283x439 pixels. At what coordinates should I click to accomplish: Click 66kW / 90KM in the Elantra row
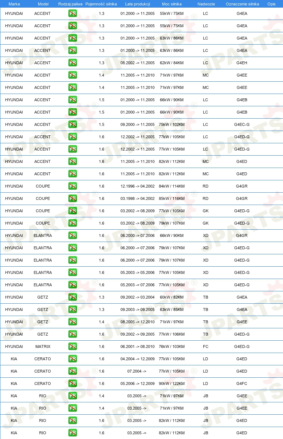point(172,235)
